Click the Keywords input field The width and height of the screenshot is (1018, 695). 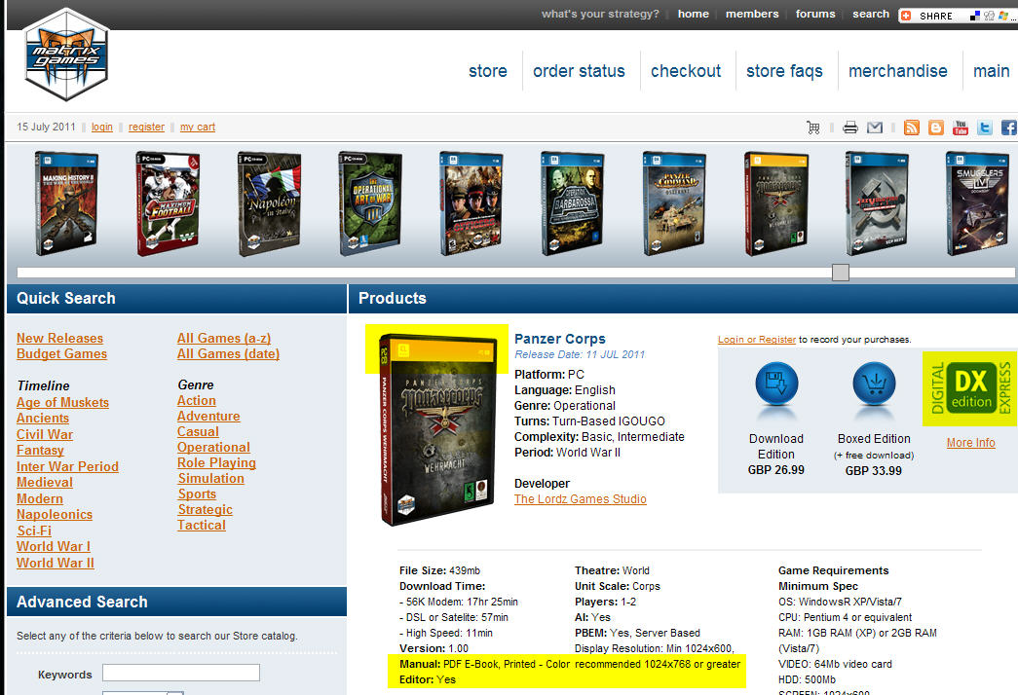[x=181, y=673]
